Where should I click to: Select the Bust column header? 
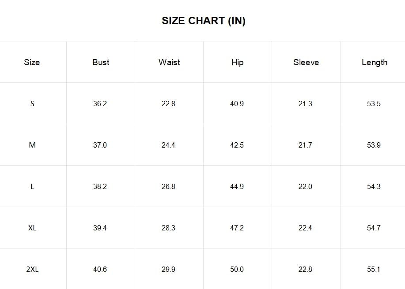(101, 62)
